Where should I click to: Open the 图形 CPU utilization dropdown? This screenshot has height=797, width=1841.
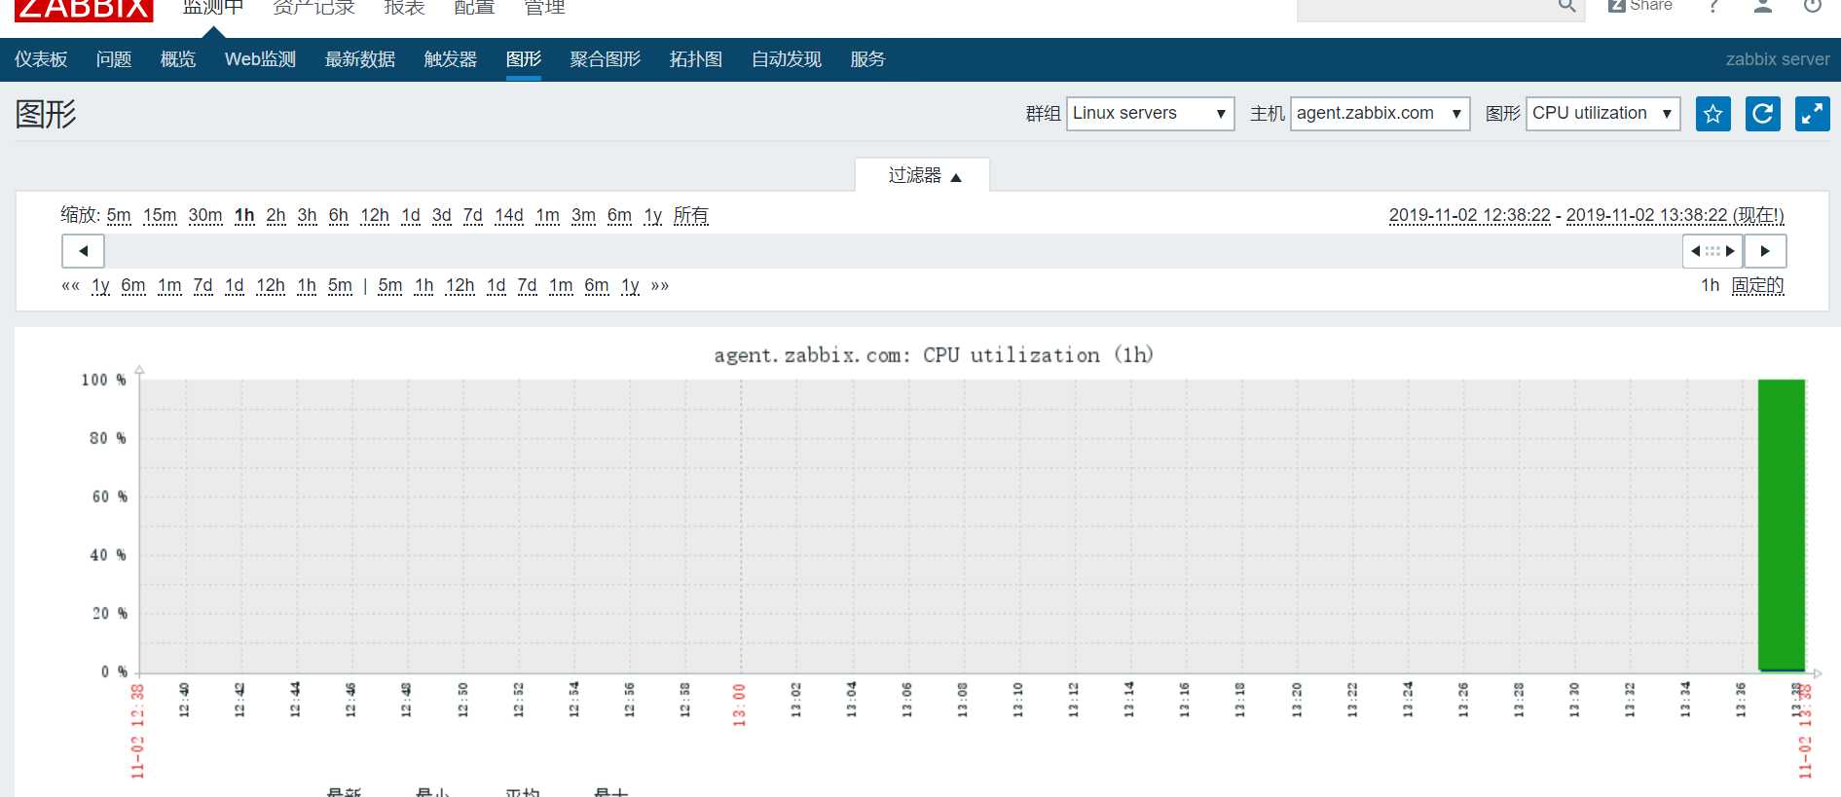click(1603, 114)
